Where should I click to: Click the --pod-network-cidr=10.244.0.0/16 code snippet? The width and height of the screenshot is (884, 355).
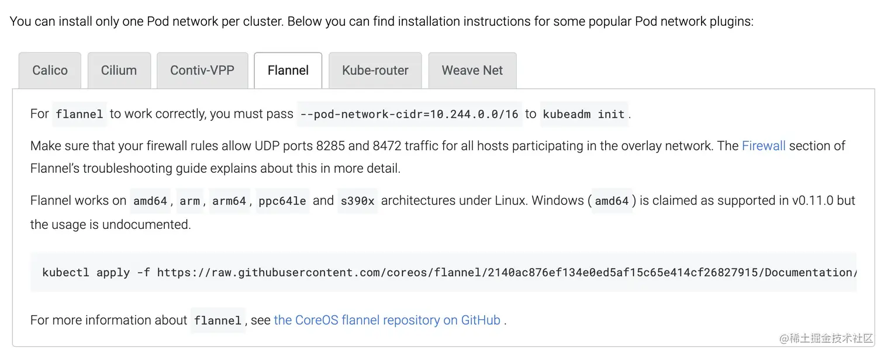[x=409, y=114]
